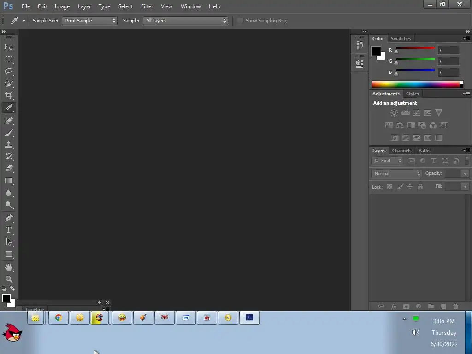Viewport: 472px width, 354px height.
Task: Open the History panel icon
Action: [360, 46]
